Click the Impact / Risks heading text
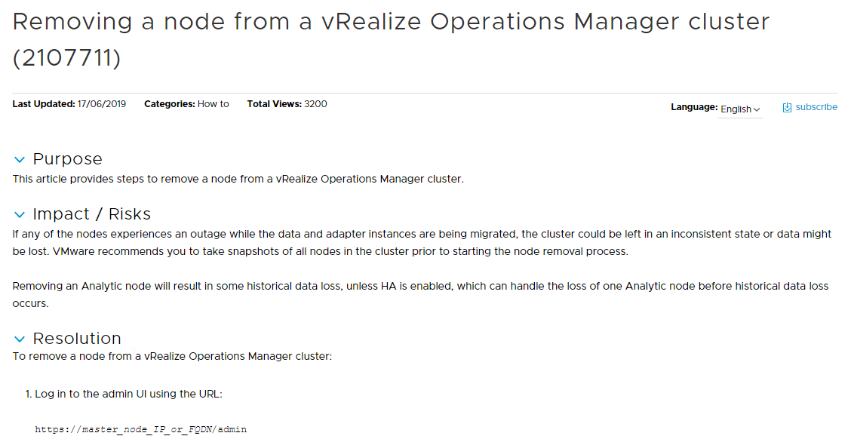 tap(92, 214)
